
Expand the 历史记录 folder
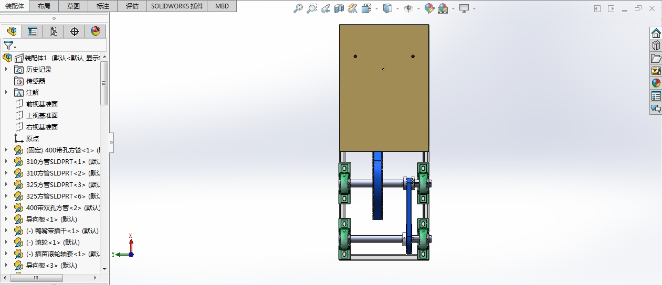6,69
